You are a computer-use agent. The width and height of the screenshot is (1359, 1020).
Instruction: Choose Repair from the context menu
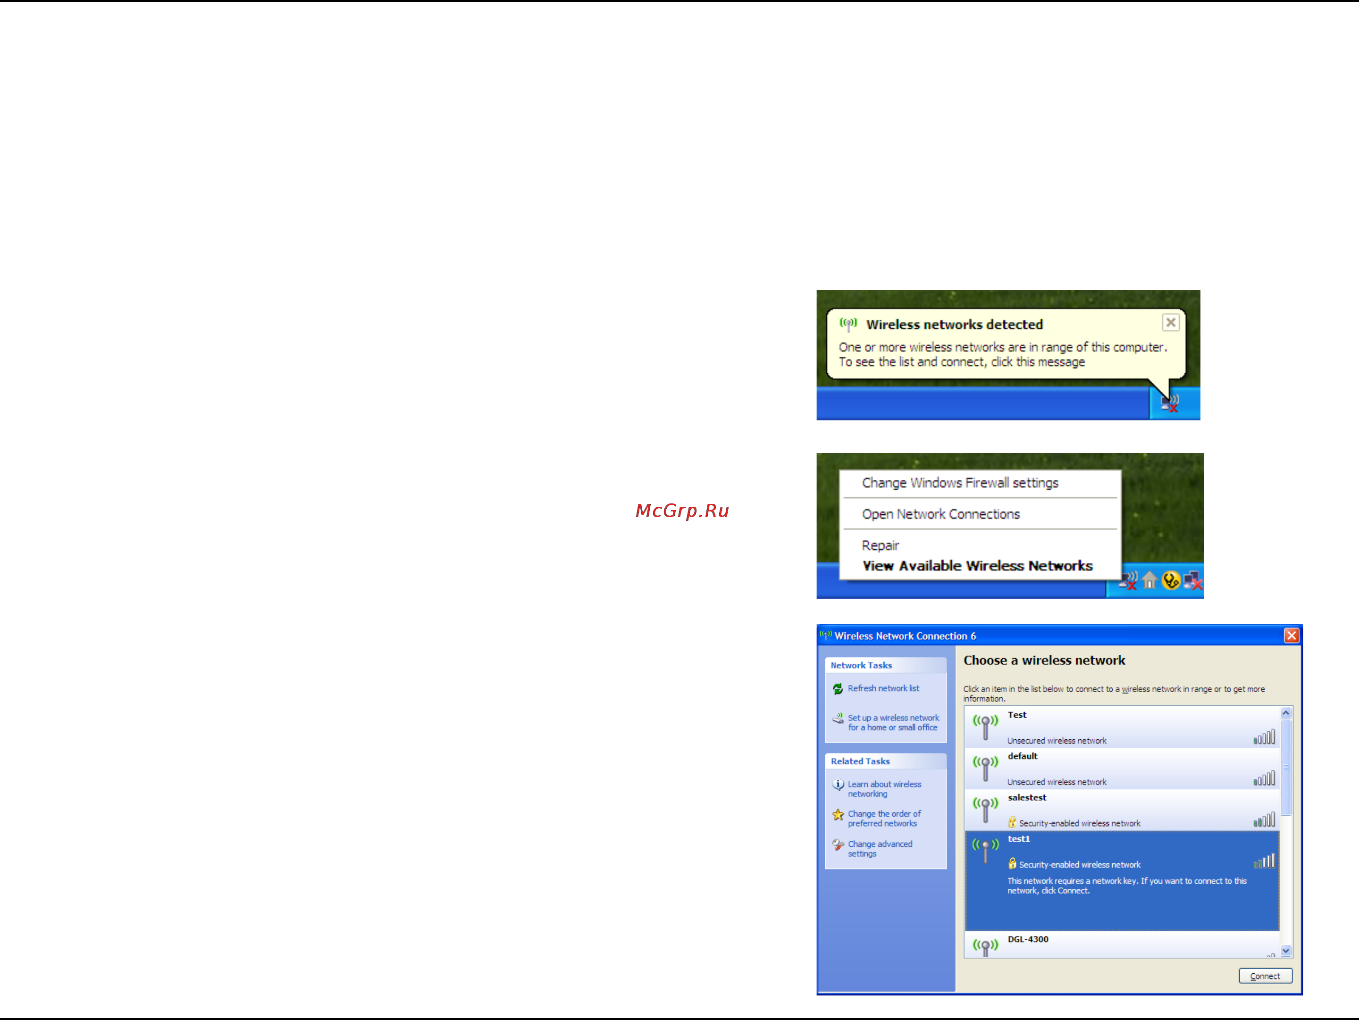(x=881, y=545)
